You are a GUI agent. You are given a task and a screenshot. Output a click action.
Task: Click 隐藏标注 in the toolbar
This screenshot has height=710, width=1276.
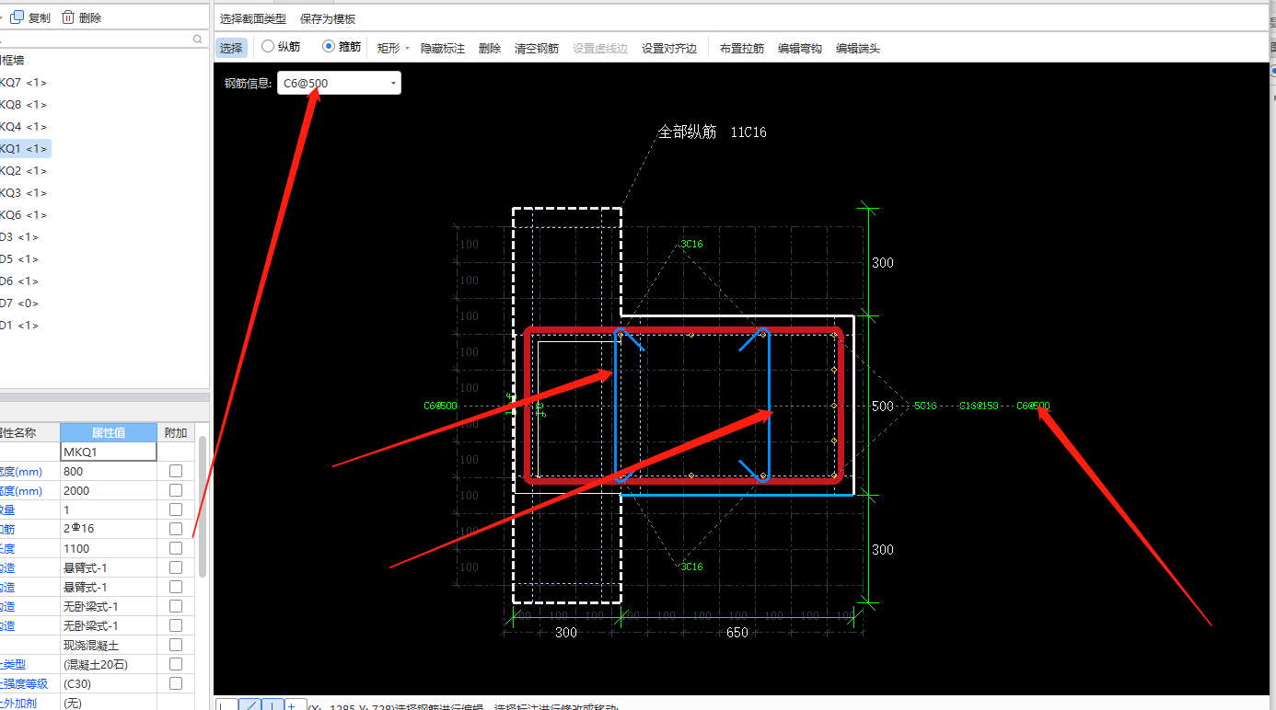pos(443,48)
